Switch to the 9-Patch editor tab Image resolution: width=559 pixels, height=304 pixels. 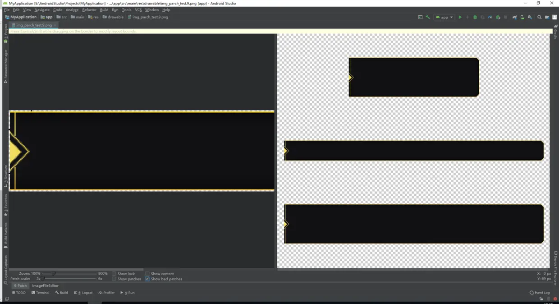(x=20, y=286)
